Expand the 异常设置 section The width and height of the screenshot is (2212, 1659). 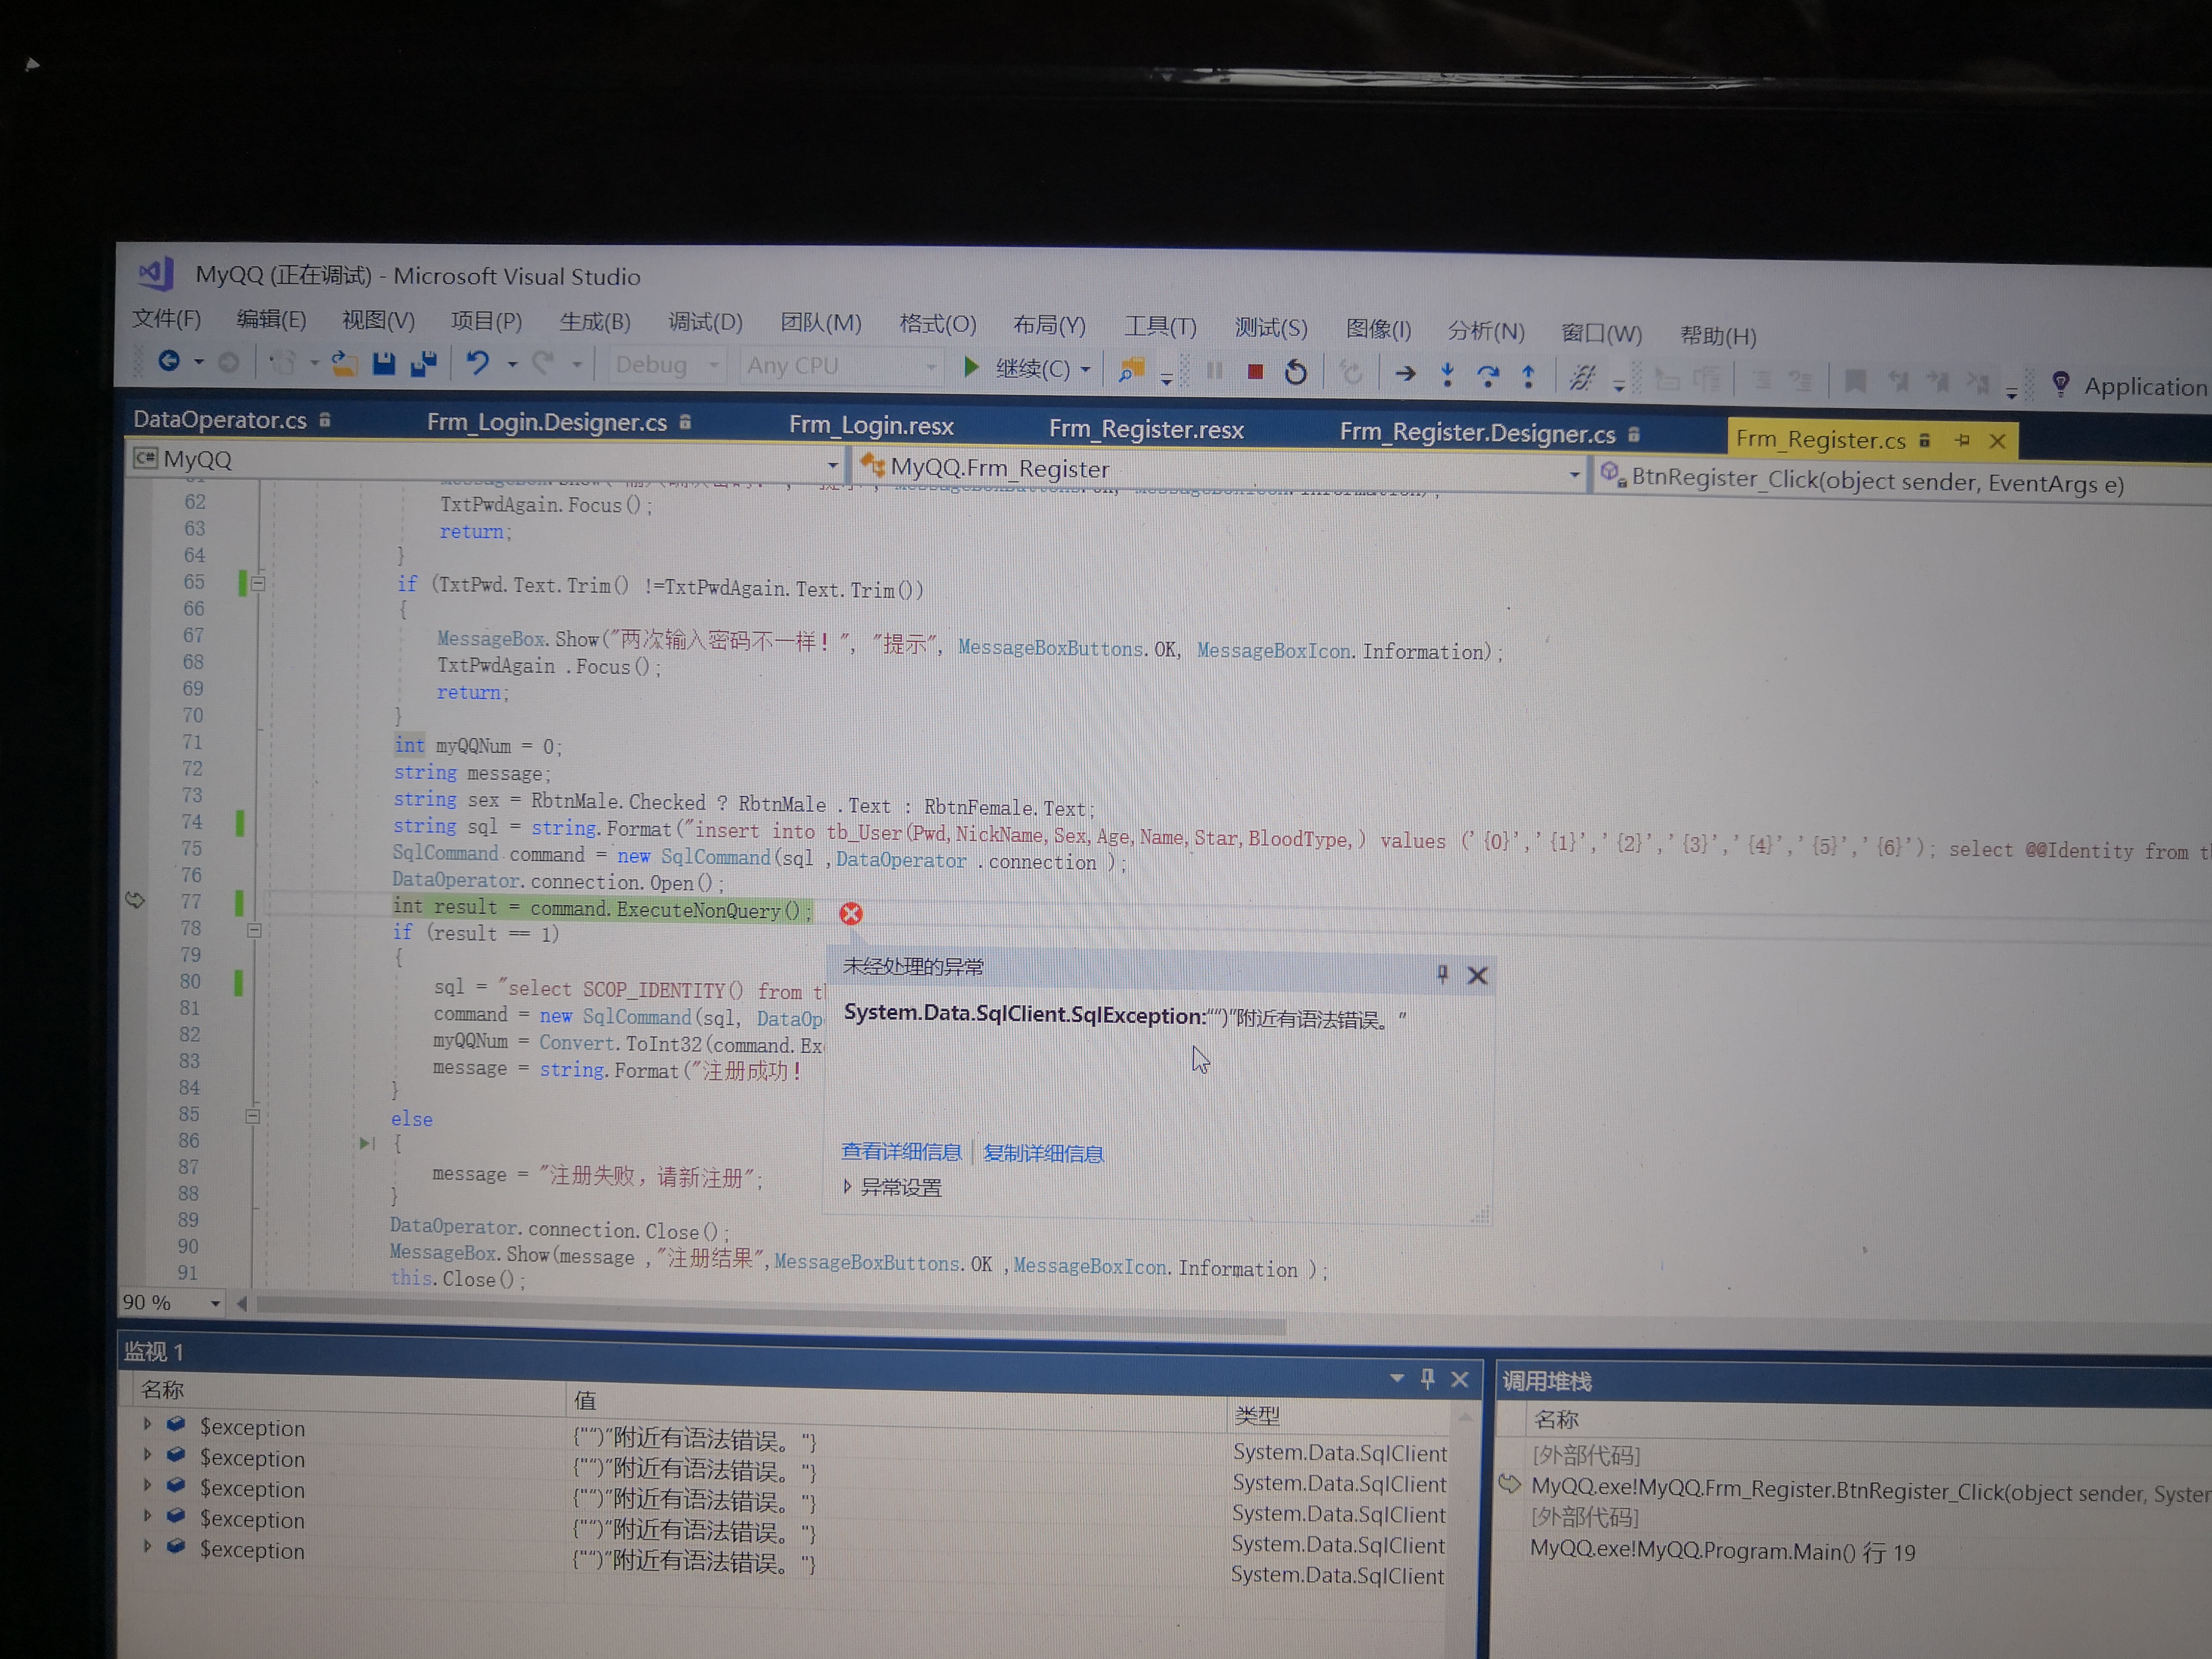point(847,1186)
